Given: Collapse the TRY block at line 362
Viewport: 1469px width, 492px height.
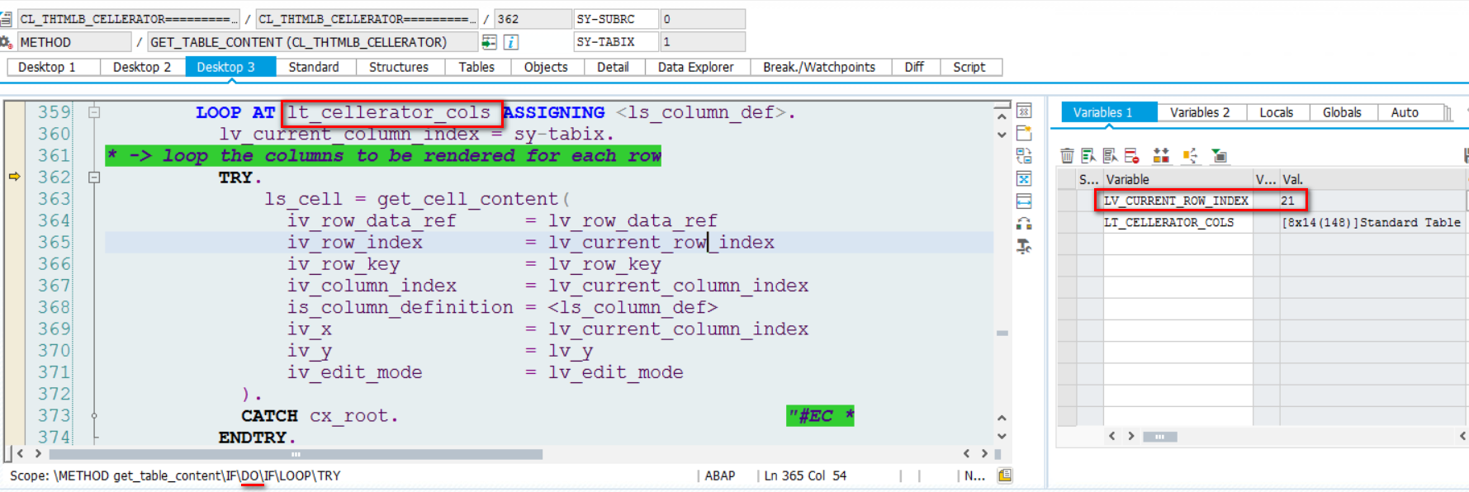Looking at the screenshot, I should [94, 177].
